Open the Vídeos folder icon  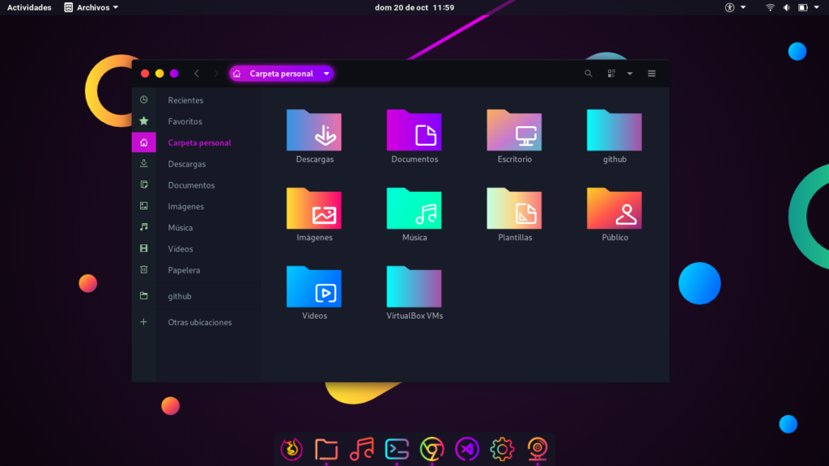click(x=314, y=286)
